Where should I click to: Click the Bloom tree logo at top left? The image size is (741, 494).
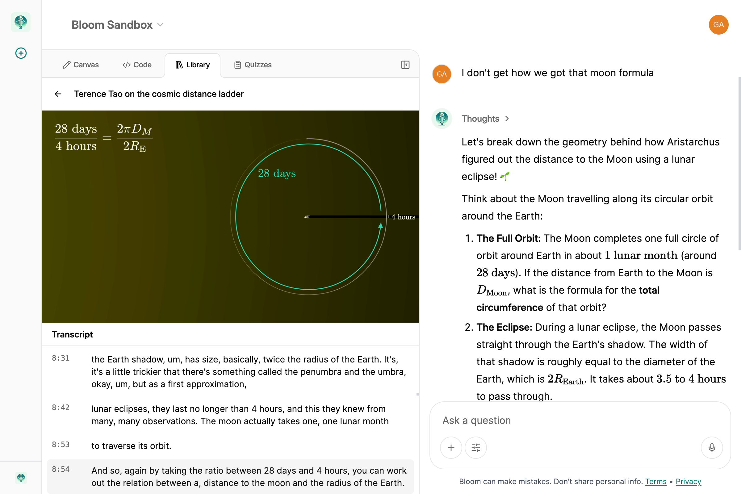coord(21,22)
